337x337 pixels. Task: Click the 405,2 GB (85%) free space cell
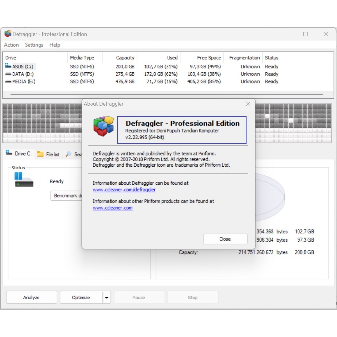click(x=204, y=82)
